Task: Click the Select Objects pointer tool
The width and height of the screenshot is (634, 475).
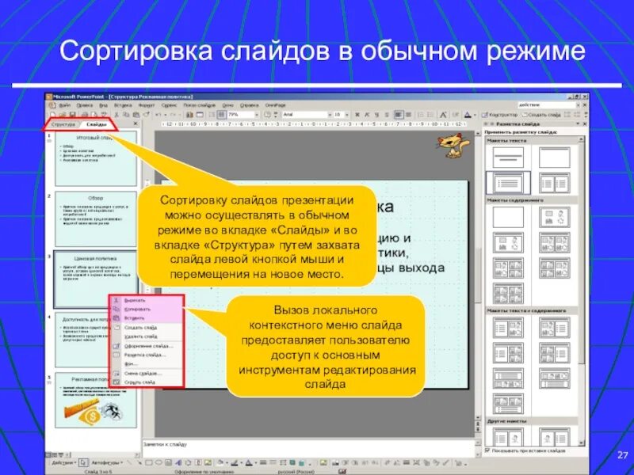Action: pyautogui.click(x=83, y=463)
